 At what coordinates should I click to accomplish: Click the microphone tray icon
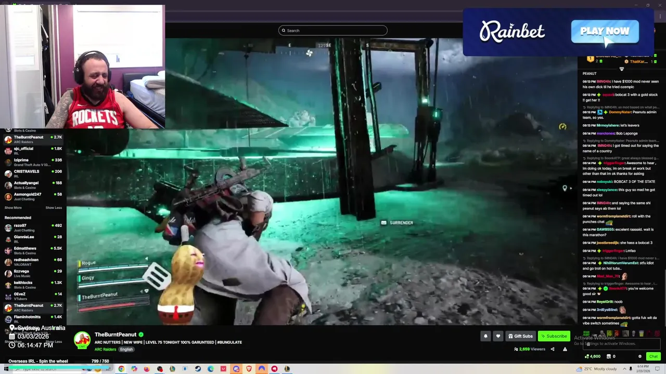pyautogui.click(x=631, y=369)
